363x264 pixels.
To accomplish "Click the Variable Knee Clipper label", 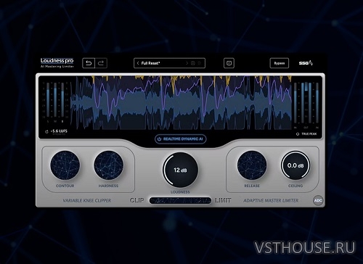I will click(87, 200).
